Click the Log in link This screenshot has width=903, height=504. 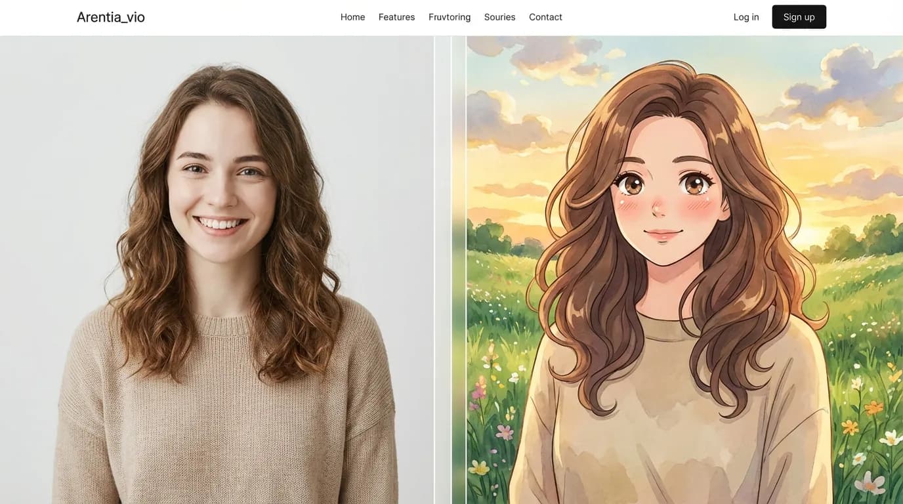pyautogui.click(x=746, y=17)
